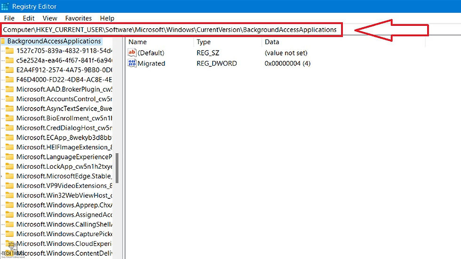The image size is (461, 259).
Task: Select the Microsoft.Windows.ContentDeliv key
Action: 64,253
